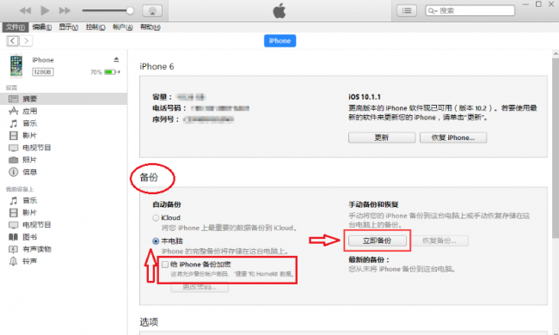Click the 恢复 iPhone... button
Screen dimensions: 559x335
pos(453,137)
